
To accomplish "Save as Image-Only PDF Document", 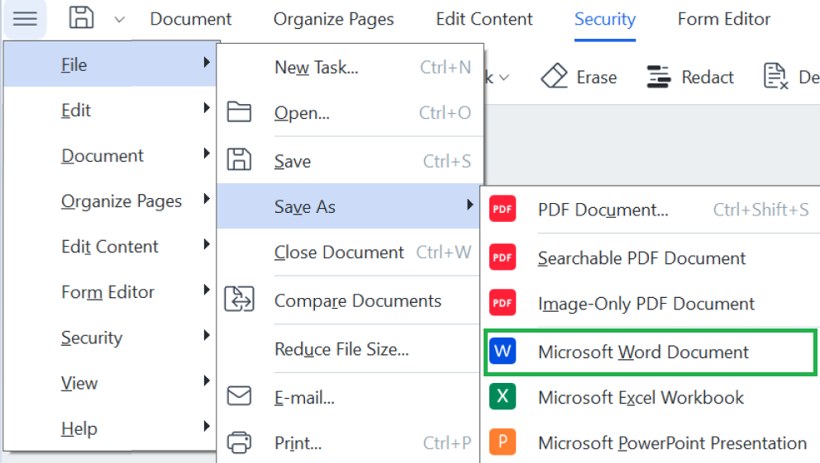I will tap(650, 303).
